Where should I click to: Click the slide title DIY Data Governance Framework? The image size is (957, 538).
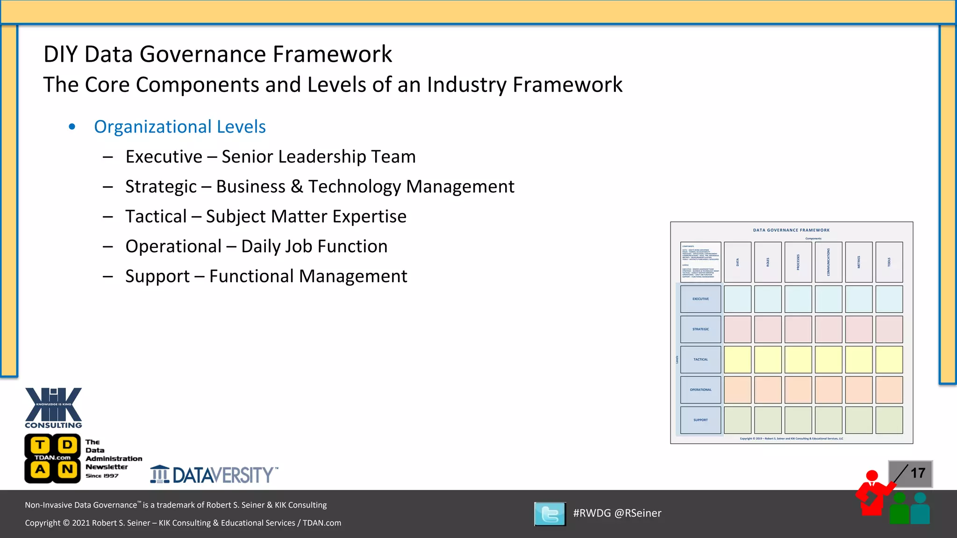pyautogui.click(x=218, y=54)
